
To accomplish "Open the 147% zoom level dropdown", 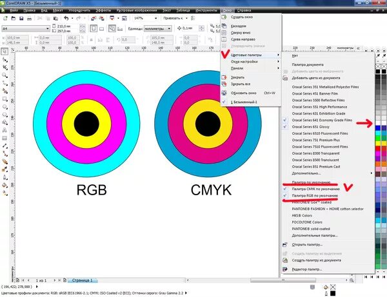I will tap(155, 18).
